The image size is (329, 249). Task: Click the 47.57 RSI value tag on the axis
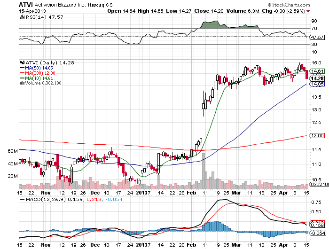[x=317, y=37]
